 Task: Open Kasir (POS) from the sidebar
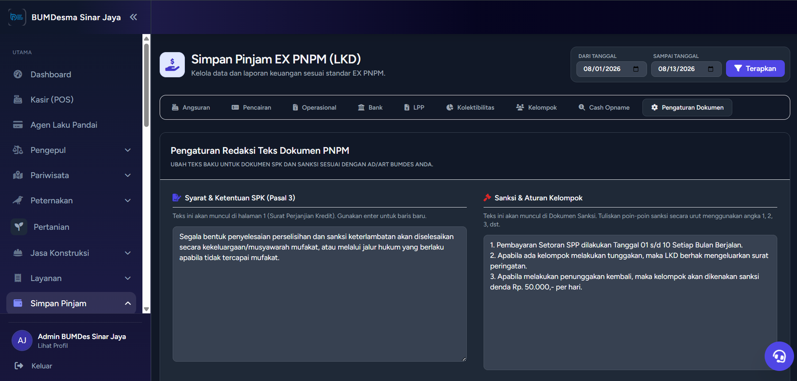(71, 100)
